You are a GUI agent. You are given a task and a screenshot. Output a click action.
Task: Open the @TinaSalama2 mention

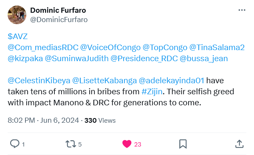pyautogui.click(x=217, y=48)
